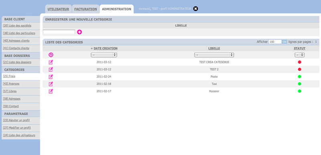Image resolution: width=321 pixels, height=155 pixels.
Task: Toggle green status of Huissier category
Action: coord(299,91)
